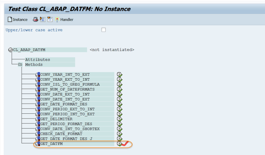Click the collapse subtree toolbar icon
265x155 pixels.
click(x=50, y=20)
